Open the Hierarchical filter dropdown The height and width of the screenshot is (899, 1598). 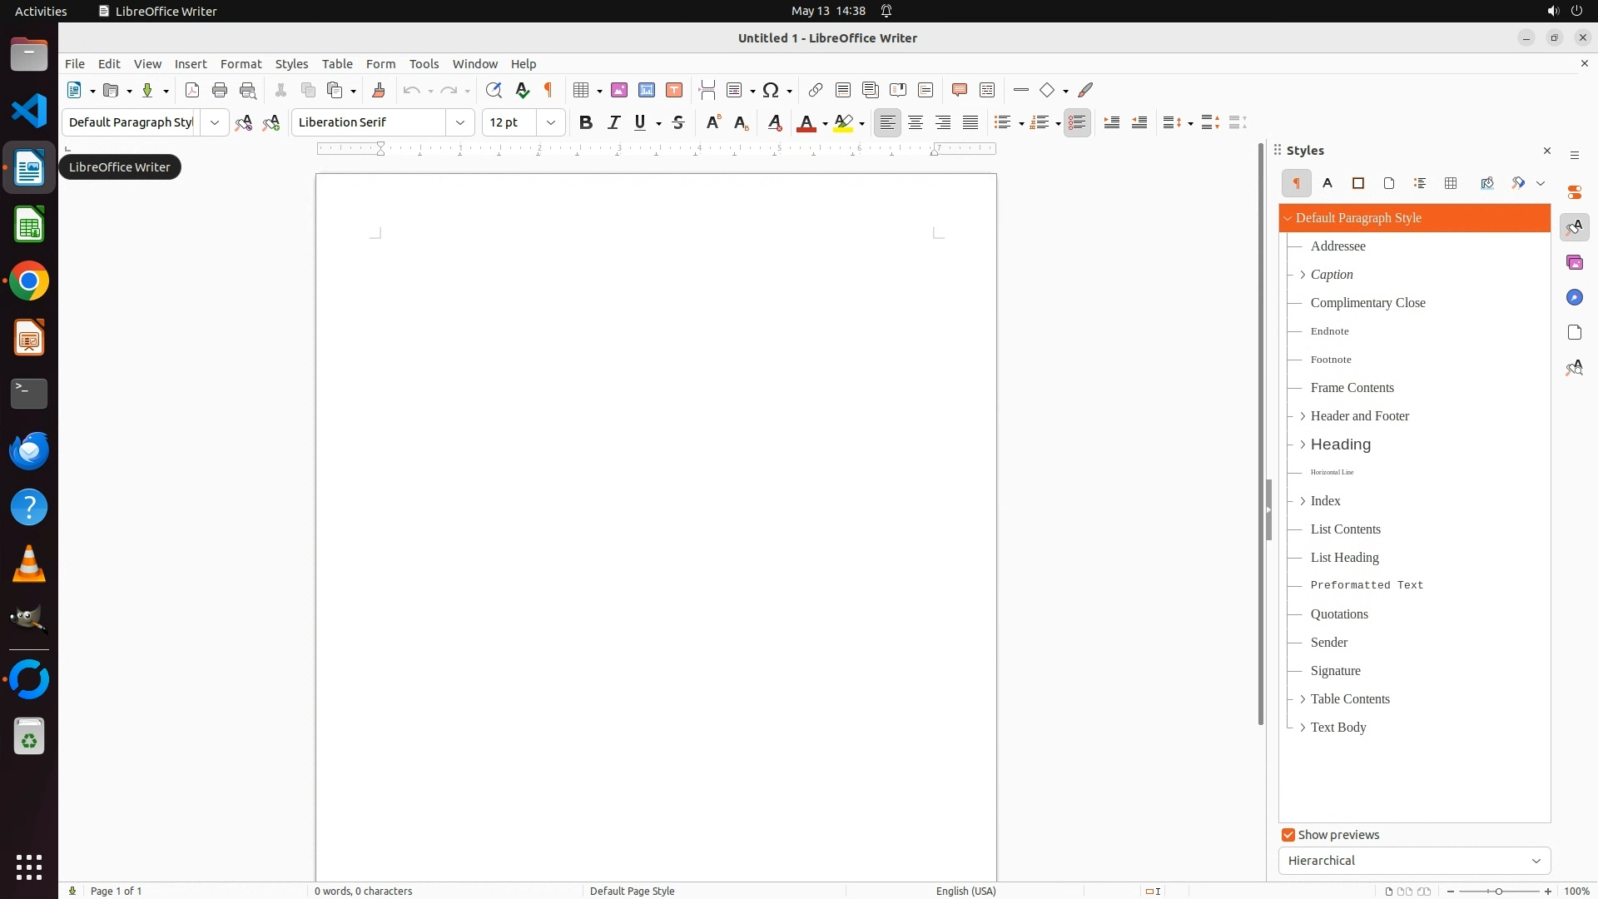point(1414,861)
